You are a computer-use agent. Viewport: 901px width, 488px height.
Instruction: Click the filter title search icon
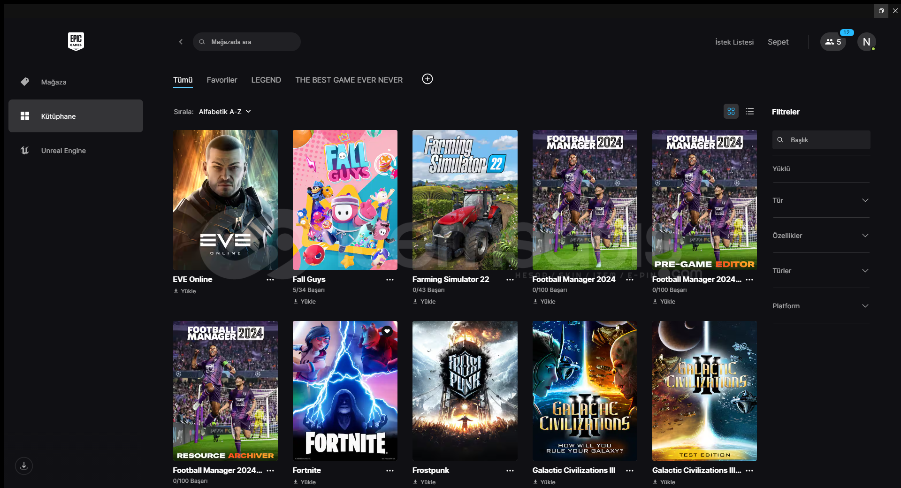[x=780, y=140]
